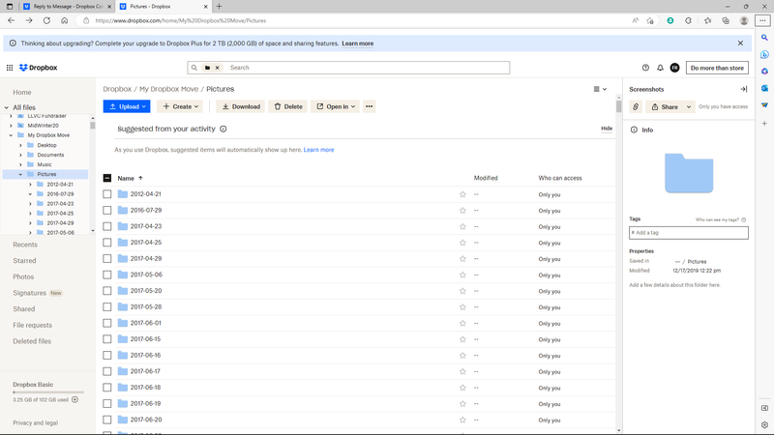Toggle the select-all checkbox in the Name header
This screenshot has width=774, height=435.
coord(107,178)
